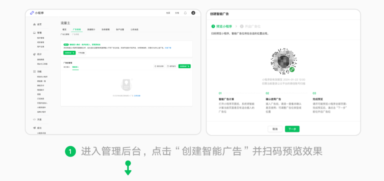Go to 首页 via its home icon
The height and width of the screenshot is (181, 384).
pyautogui.click(x=34, y=25)
